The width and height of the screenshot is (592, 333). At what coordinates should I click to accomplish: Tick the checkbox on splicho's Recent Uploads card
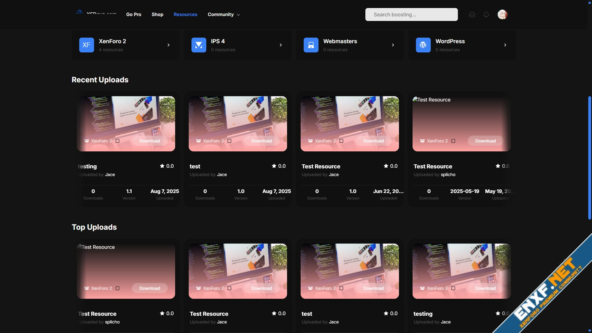[x=453, y=141]
